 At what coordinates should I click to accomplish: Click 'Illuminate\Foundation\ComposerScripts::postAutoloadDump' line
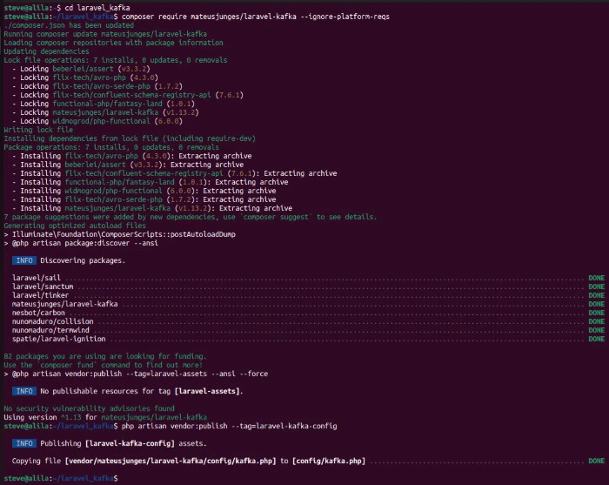pos(120,234)
